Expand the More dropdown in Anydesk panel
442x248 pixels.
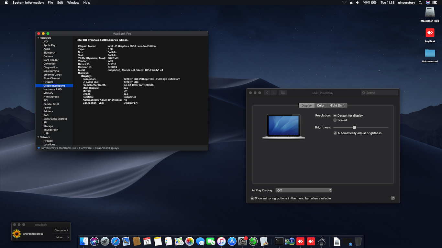click(61, 237)
